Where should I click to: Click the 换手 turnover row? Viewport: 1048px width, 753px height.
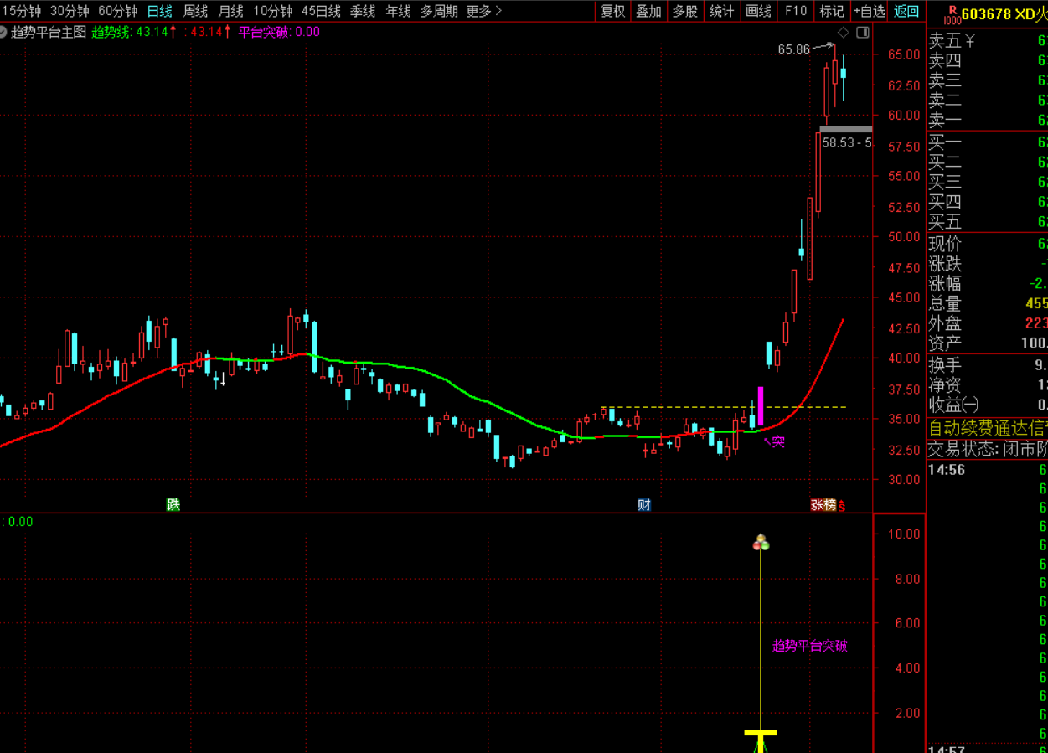pos(987,365)
